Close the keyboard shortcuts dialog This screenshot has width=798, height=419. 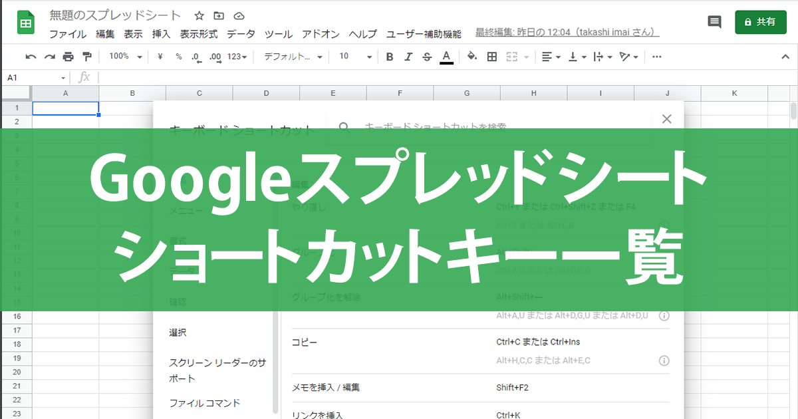(x=667, y=119)
